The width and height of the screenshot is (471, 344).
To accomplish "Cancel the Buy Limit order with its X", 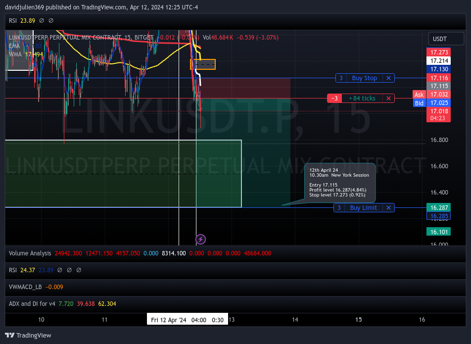I will [388, 207].
